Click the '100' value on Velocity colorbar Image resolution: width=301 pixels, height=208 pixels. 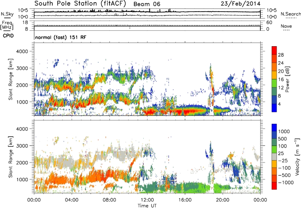pyautogui.click(x=283, y=146)
